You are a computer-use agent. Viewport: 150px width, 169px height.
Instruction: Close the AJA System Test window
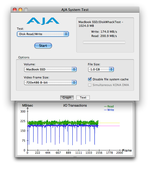click(x=15, y=10)
